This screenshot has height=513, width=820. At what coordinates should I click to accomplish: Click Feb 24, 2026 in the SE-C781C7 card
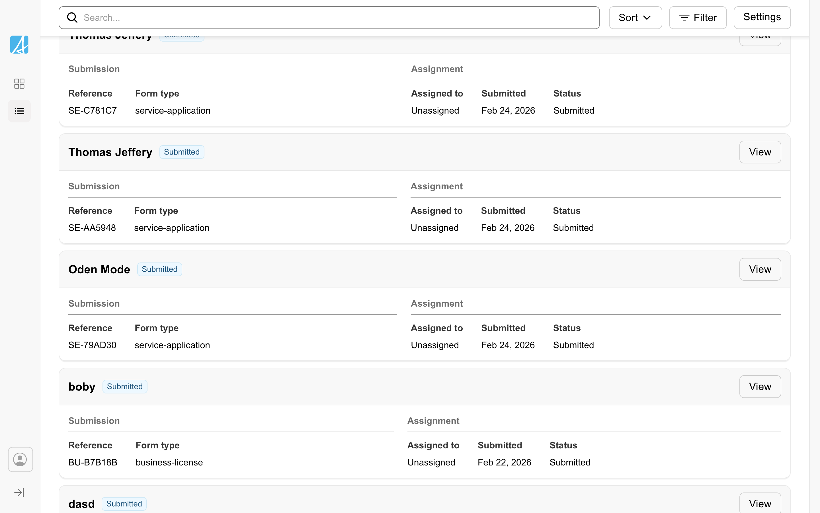point(508,111)
